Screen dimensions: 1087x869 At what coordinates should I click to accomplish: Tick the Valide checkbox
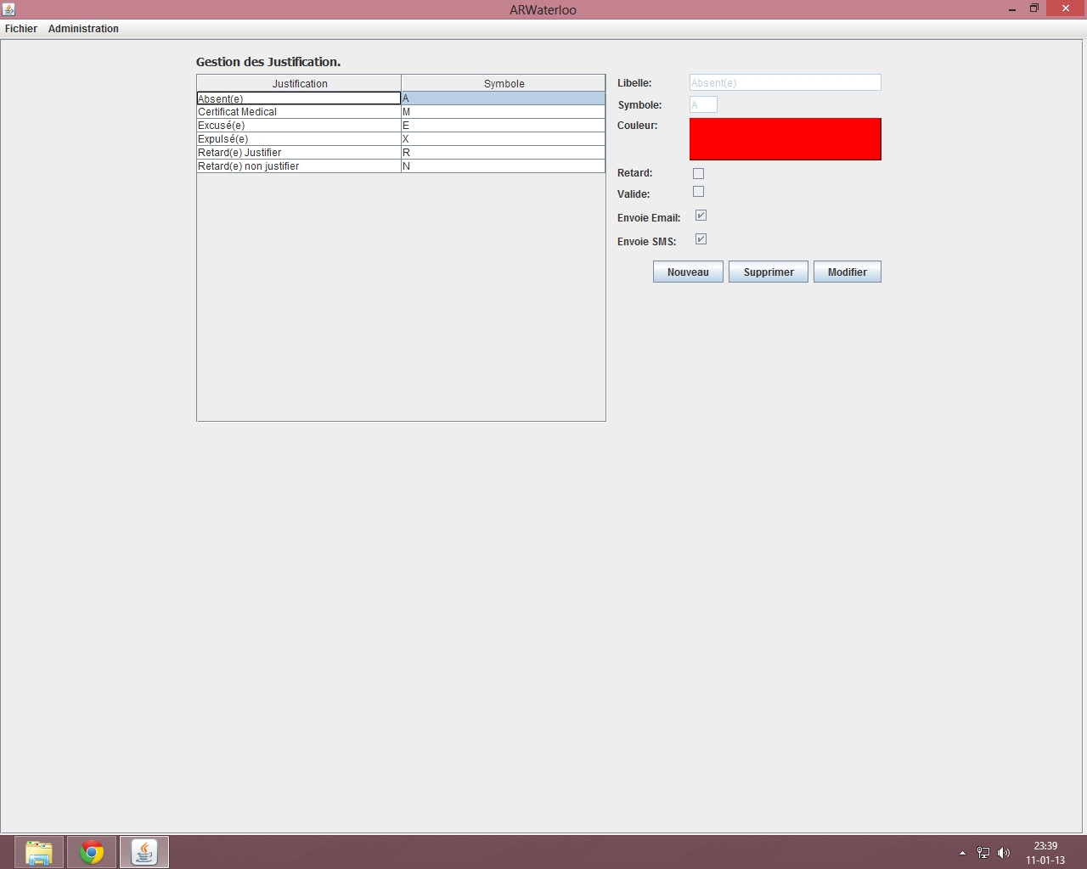698,192
